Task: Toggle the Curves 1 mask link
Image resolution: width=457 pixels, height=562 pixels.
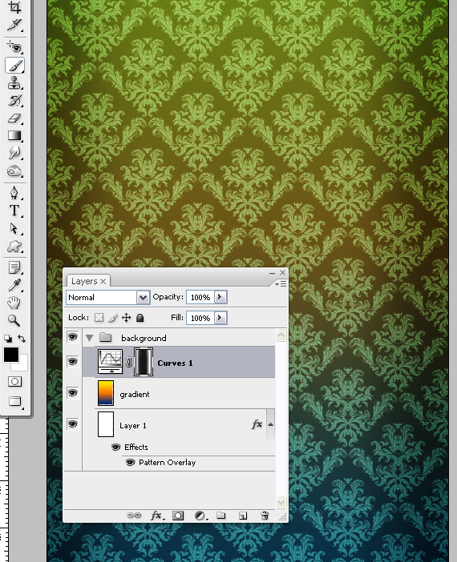Action: coord(128,362)
